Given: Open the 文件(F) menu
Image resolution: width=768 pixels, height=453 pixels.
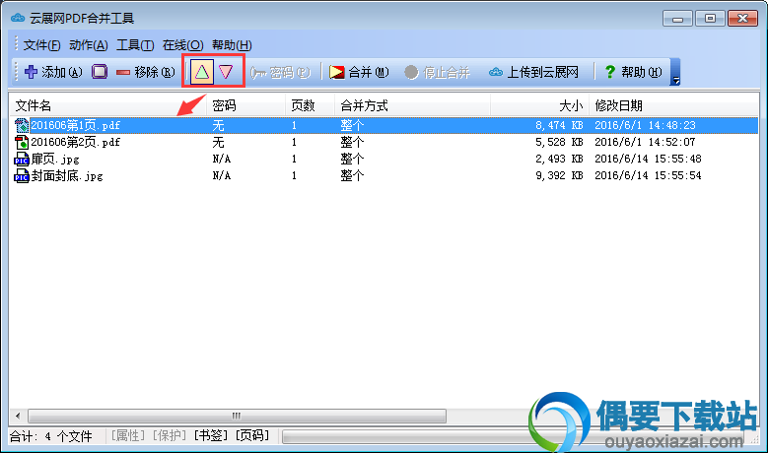Looking at the screenshot, I should pyautogui.click(x=41, y=45).
